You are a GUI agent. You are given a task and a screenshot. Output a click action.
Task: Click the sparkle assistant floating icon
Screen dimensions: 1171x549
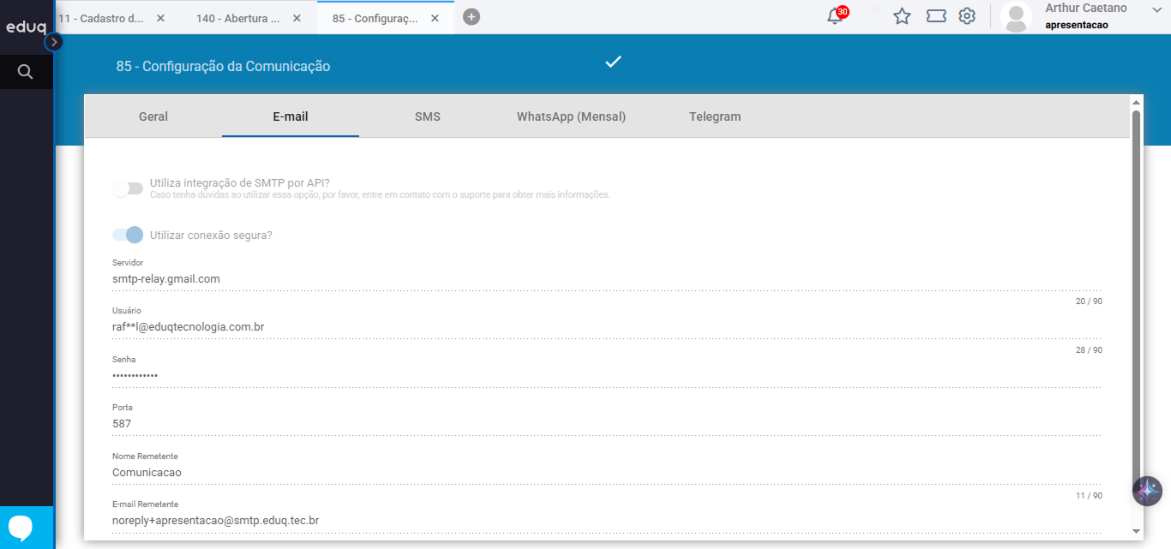(1147, 492)
